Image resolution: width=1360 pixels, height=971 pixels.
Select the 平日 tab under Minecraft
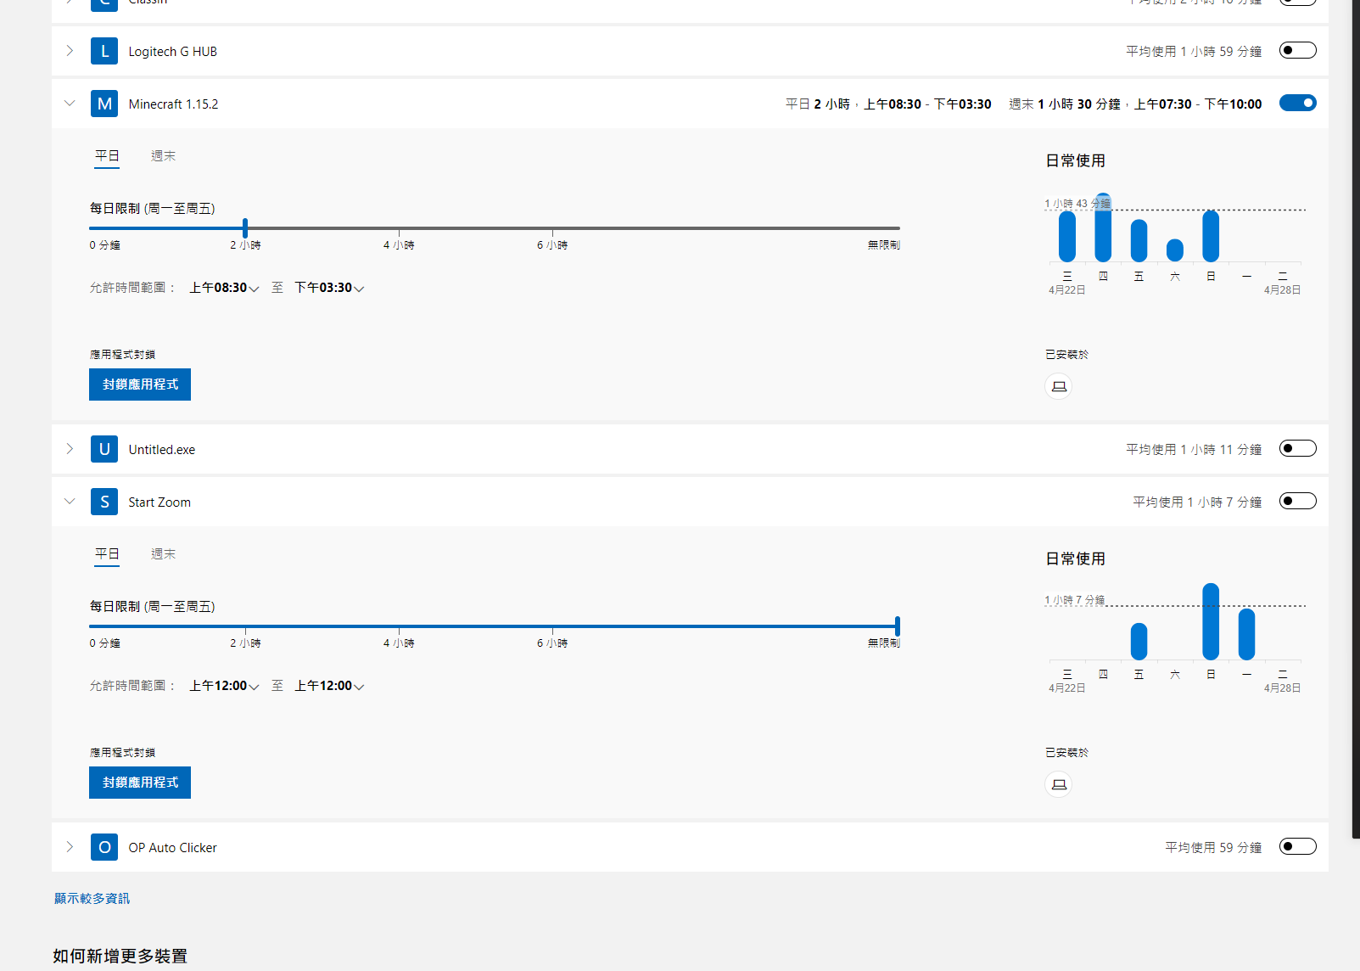click(107, 156)
